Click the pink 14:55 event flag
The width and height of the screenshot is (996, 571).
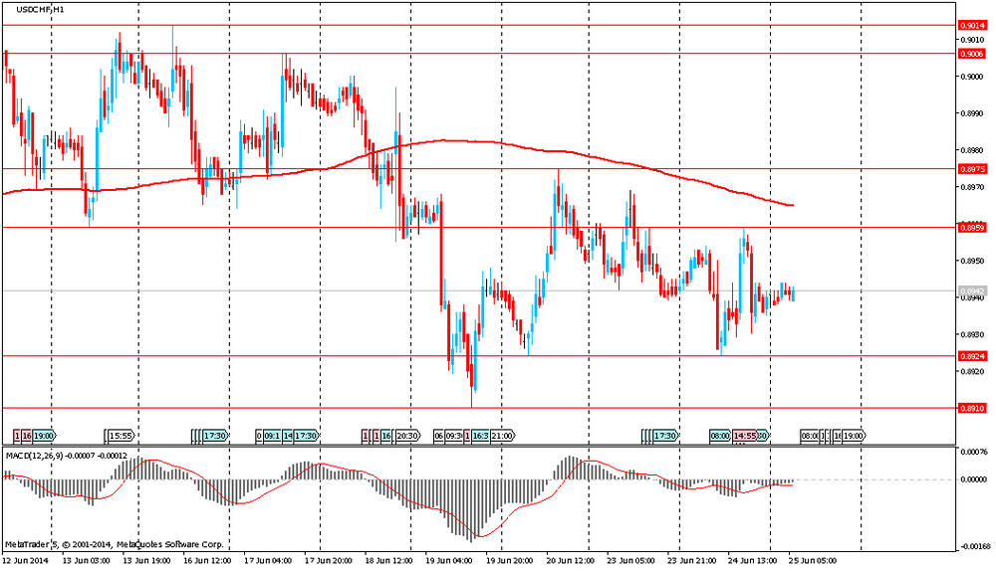744,436
